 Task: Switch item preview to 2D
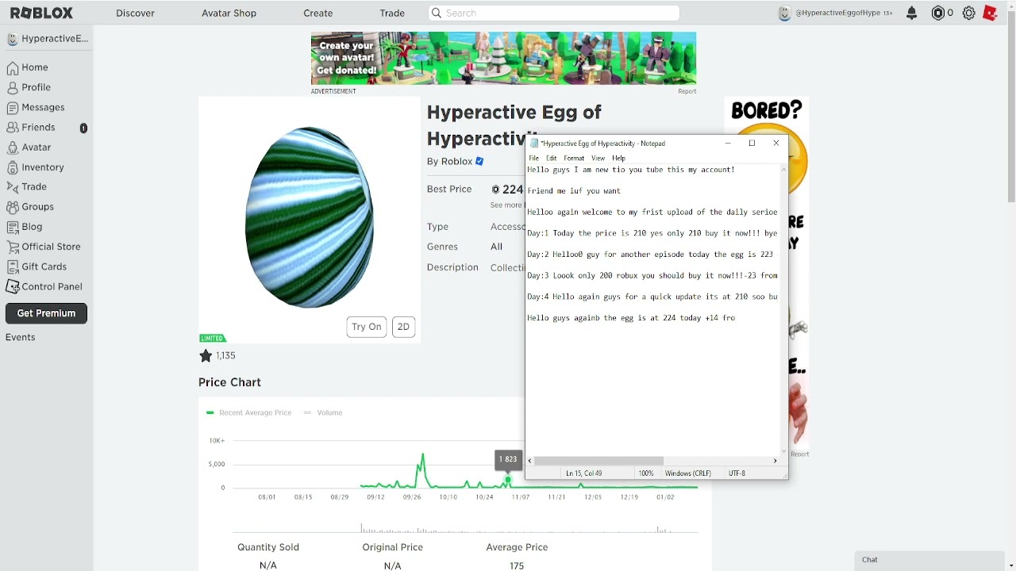[403, 327]
